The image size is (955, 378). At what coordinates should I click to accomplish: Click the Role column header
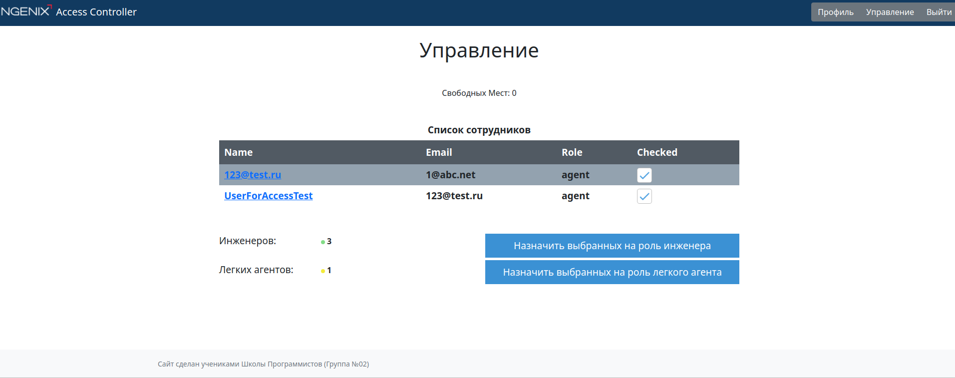pos(572,152)
